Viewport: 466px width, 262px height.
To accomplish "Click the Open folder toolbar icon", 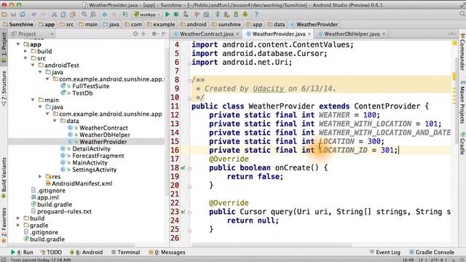I will coord(4,15).
